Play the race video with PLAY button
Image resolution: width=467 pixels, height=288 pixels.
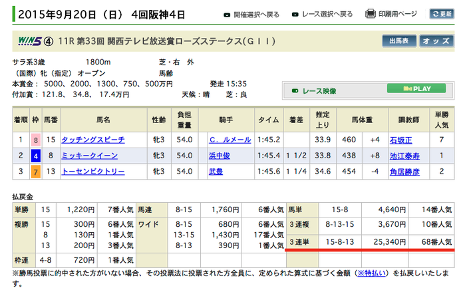pyautogui.click(x=416, y=88)
